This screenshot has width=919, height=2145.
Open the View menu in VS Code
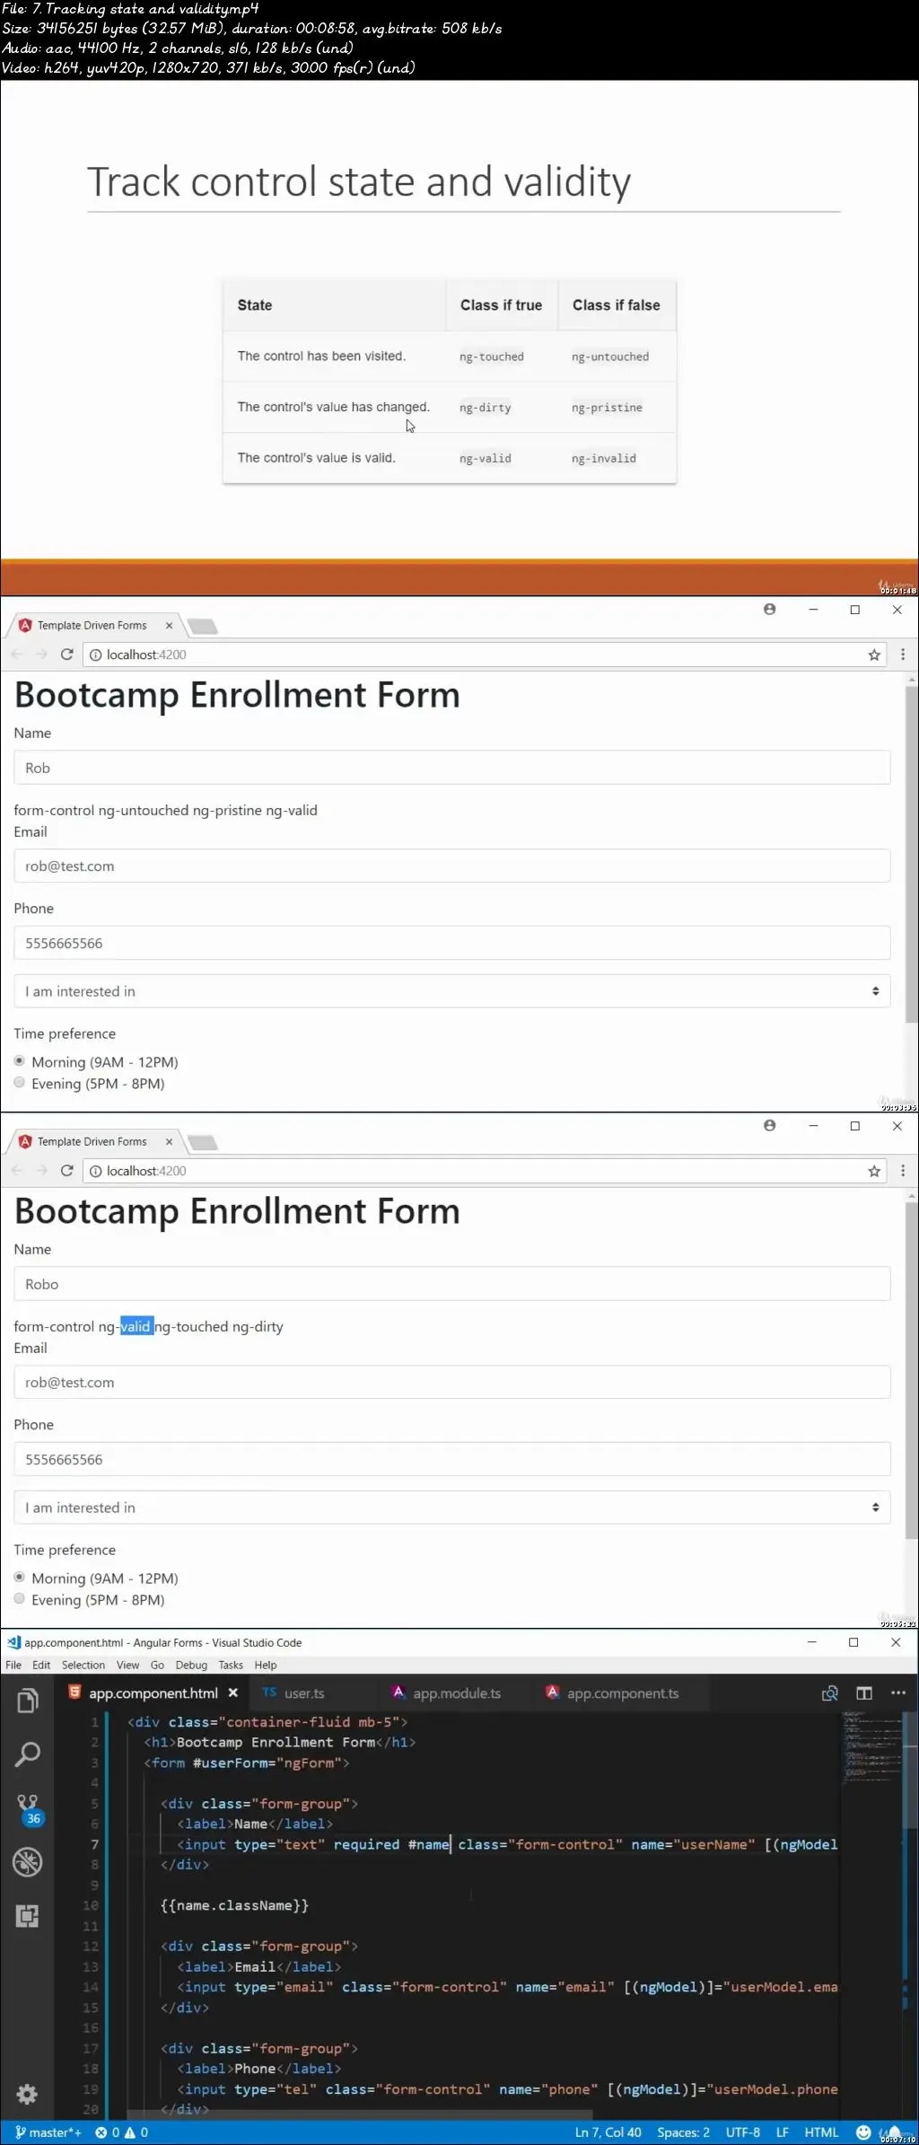pos(128,1666)
